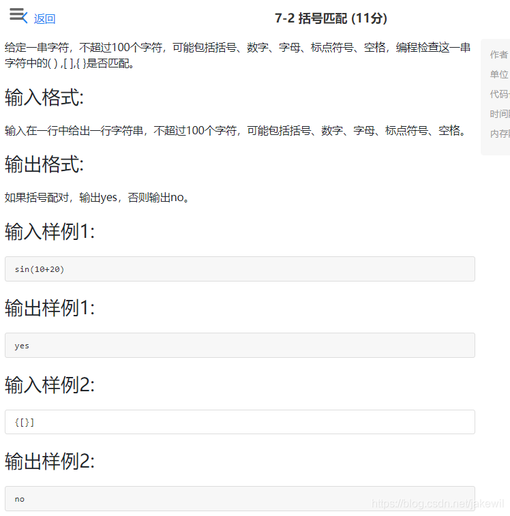Click the {[}] sample code block

tap(240, 422)
